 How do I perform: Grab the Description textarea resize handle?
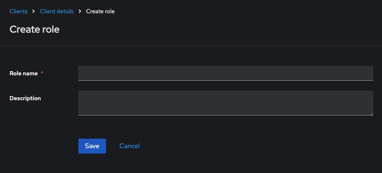click(371, 113)
